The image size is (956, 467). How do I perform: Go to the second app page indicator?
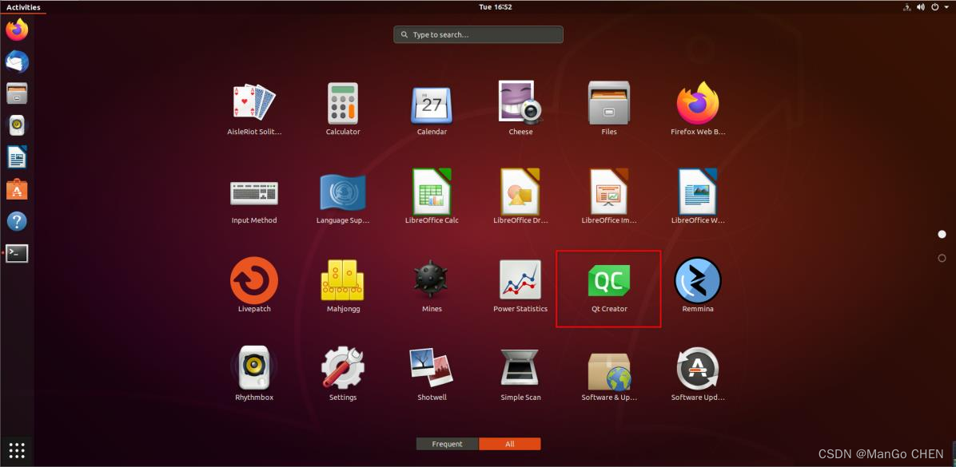point(942,258)
